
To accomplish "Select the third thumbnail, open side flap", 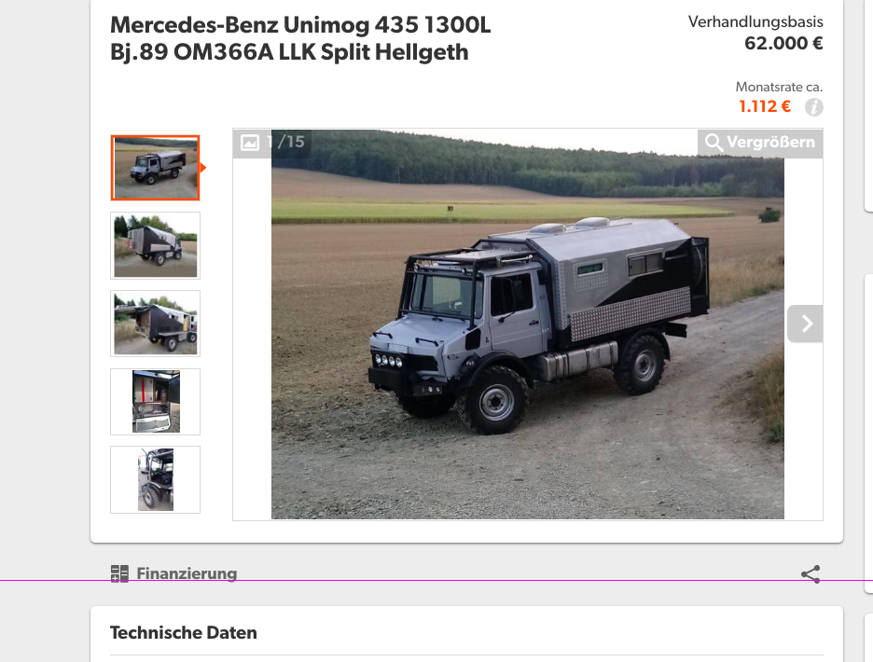I will click(x=156, y=324).
